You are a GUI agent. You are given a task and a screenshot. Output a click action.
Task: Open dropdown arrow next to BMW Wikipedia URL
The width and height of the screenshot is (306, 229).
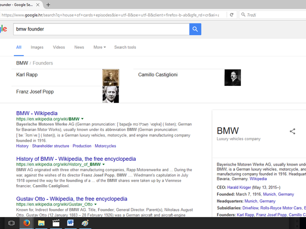click(x=82, y=119)
